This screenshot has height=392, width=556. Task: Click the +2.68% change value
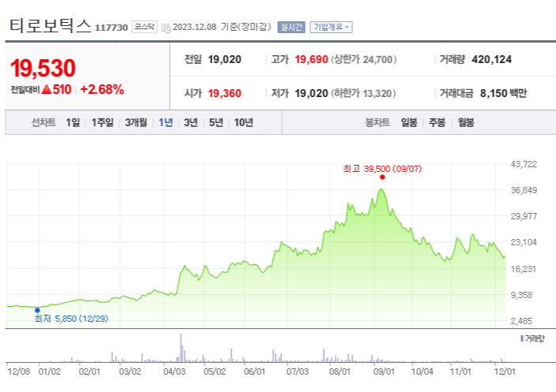102,90
